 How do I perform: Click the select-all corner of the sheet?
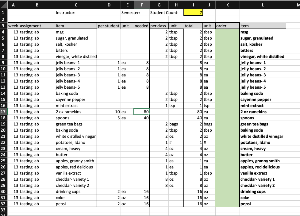[4, 5]
